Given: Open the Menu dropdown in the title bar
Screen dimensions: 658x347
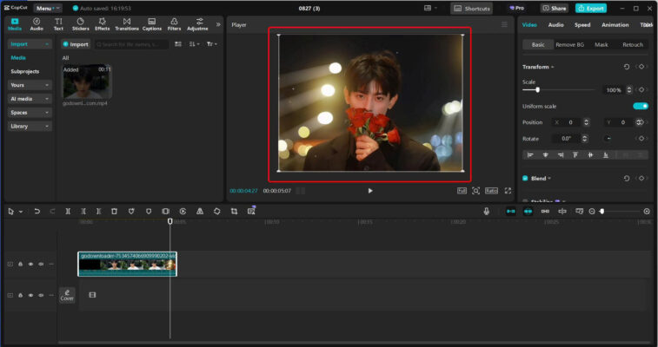Looking at the screenshot, I should click(x=48, y=8).
